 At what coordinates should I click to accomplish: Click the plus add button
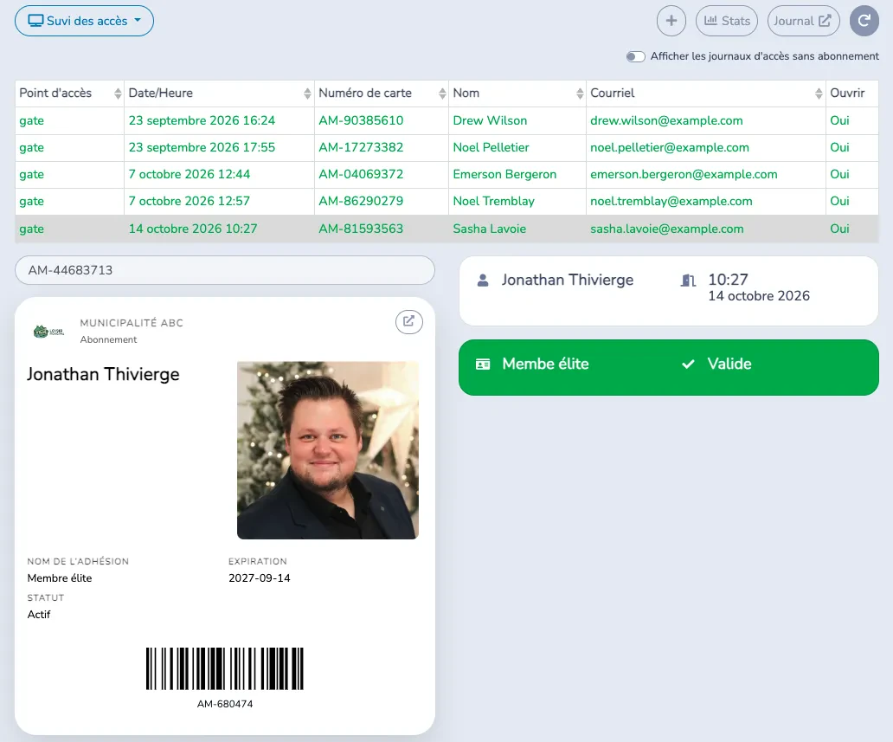click(671, 21)
